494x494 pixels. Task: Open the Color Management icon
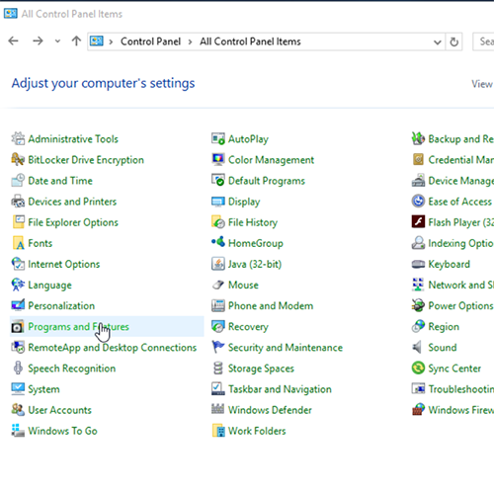click(218, 159)
